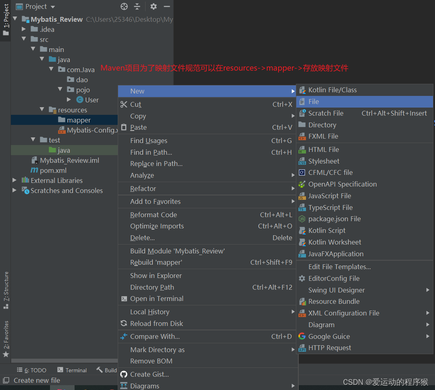Click the CFML/CFC file icon
435x390 pixels.
point(302,172)
